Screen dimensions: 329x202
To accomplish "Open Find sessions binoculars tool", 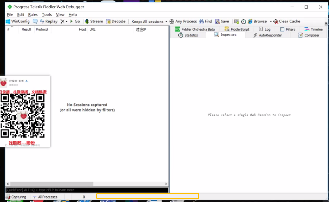I will (x=206, y=21).
